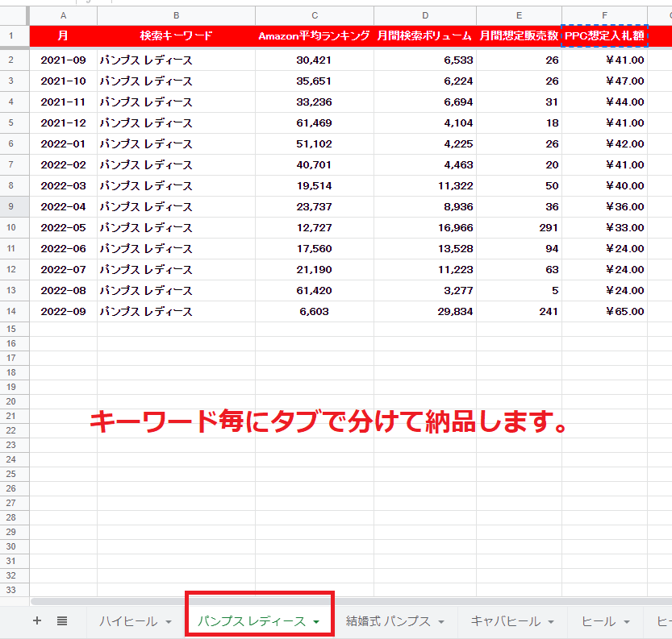Select column E header
Screen dimensions: 672x639
click(x=519, y=16)
